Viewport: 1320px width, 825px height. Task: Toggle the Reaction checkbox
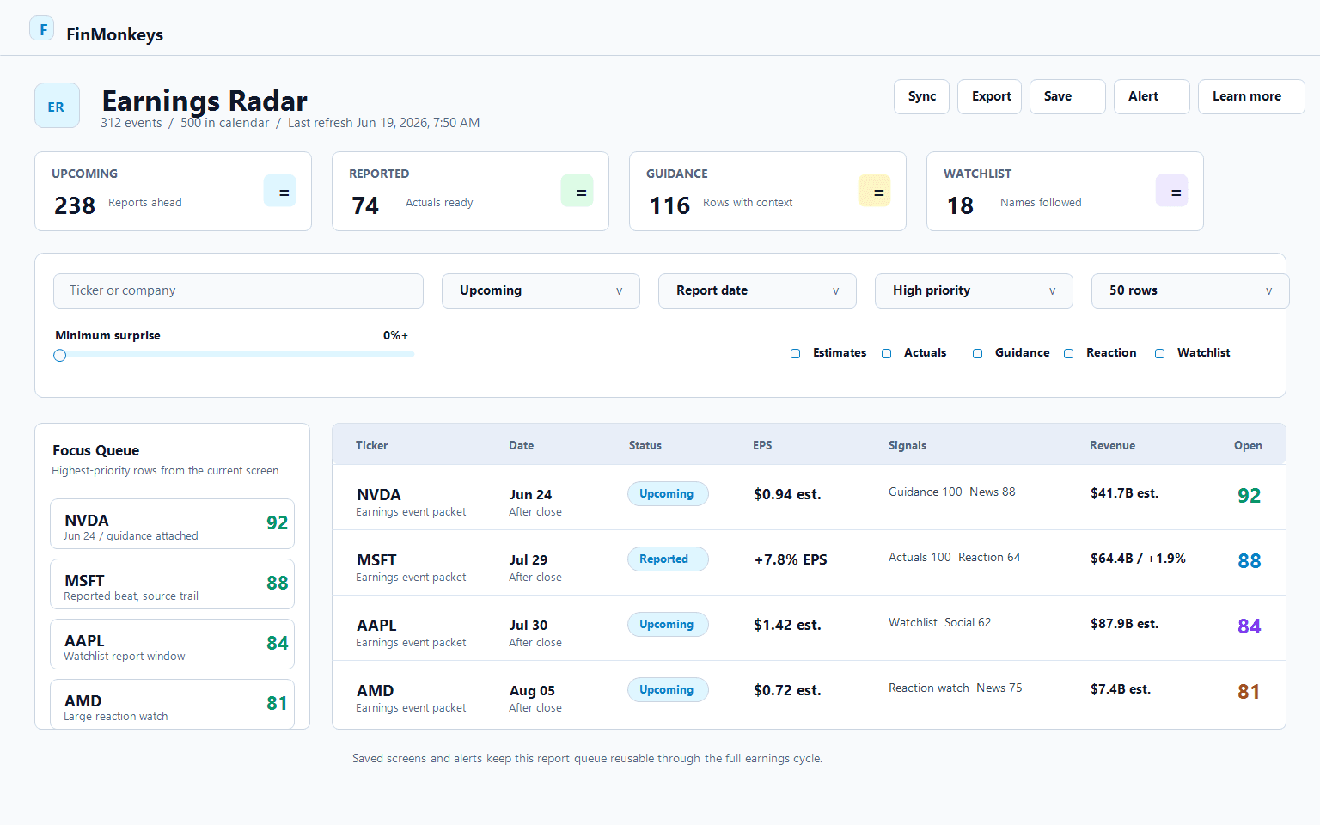click(1069, 353)
